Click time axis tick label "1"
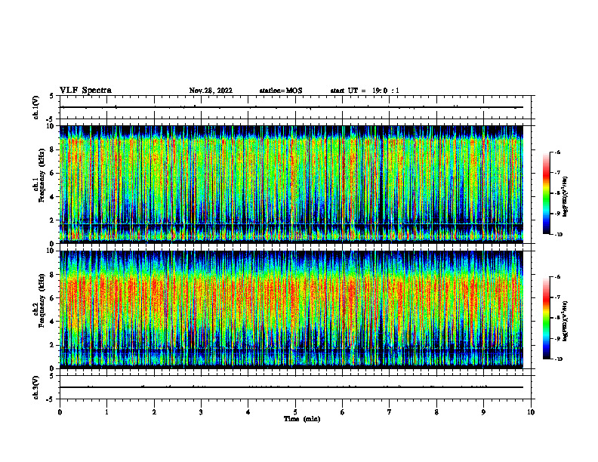 click(x=106, y=412)
